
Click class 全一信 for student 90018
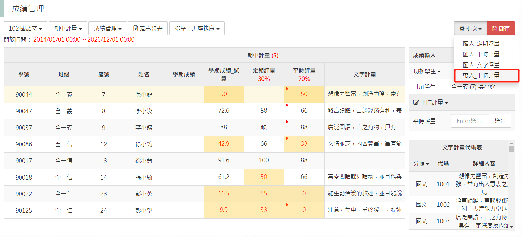(64, 177)
